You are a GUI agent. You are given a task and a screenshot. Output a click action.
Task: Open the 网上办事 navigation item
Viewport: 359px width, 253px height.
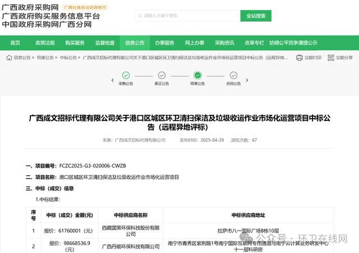(195, 43)
